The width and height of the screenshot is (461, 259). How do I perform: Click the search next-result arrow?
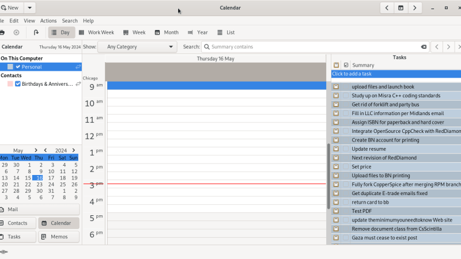[448, 47]
